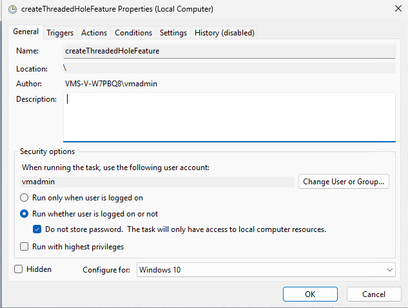
Task: Click the Name field createThreadedHoleFeature
Action: pos(229,51)
